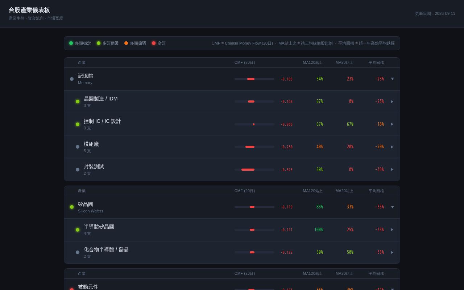Click the gray status dot beside 模組廠
The image size is (464, 290).
[78, 147]
